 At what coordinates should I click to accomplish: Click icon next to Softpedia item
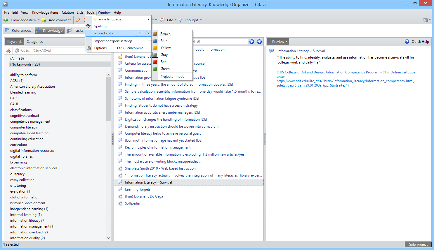tap(120, 203)
